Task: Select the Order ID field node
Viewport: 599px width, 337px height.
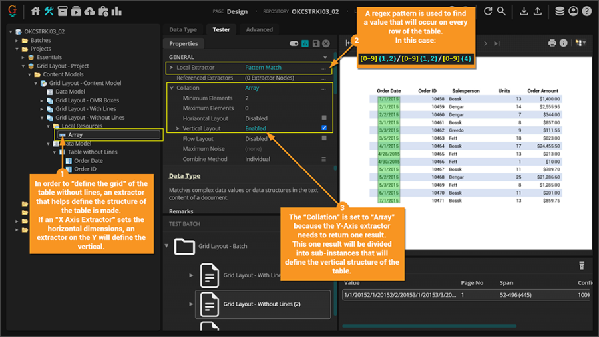Action: pos(85,169)
